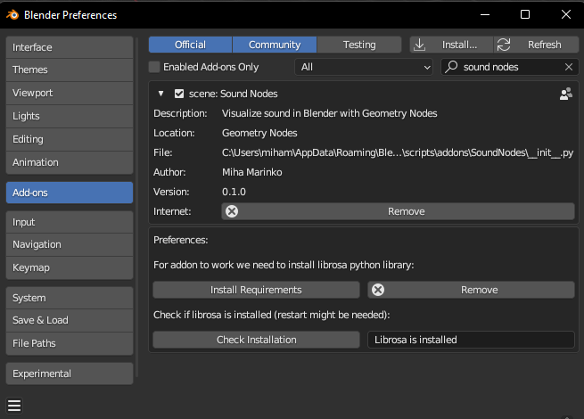
Task: Go to Navigation preferences
Action: point(70,244)
